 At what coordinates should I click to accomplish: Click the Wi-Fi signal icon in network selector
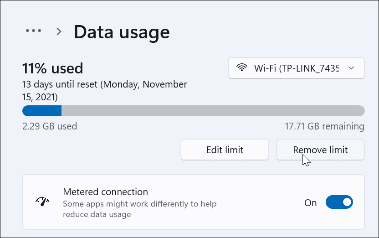(241, 68)
